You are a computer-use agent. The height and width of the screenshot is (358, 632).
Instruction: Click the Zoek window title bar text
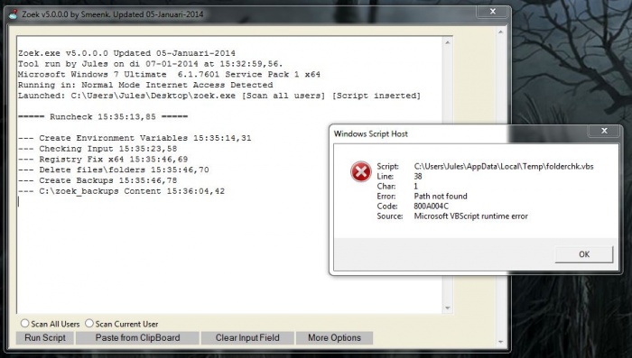[x=113, y=14]
